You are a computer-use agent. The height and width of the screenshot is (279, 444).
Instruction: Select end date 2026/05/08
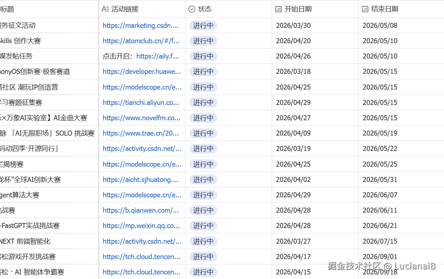pyautogui.click(x=380, y=25)
